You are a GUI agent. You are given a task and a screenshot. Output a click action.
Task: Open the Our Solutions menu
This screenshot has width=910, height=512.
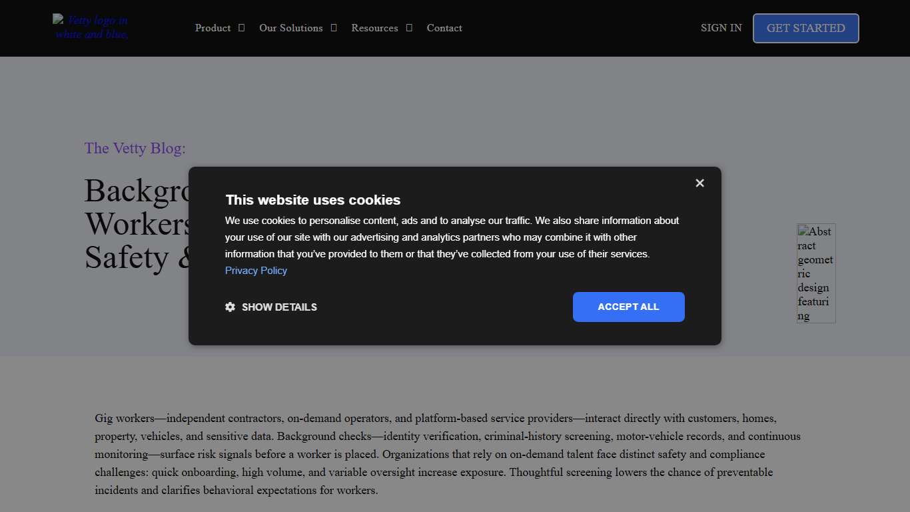click(290, 28)
